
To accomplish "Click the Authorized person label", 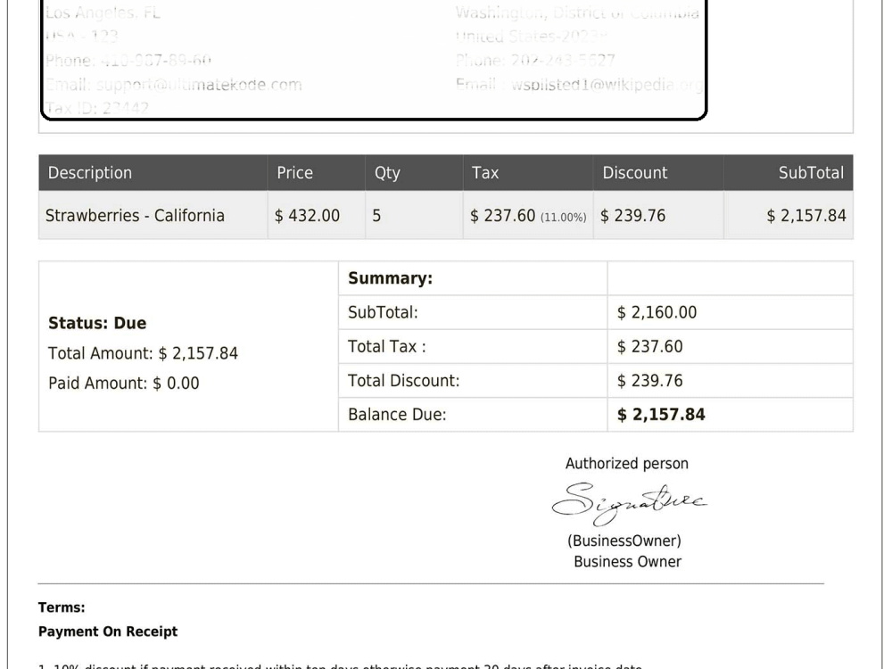I will pyautogui.click(x=627, y=464).
